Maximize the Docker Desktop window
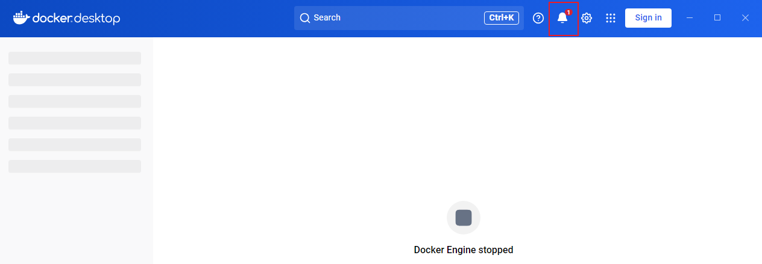This screenshot has width=762, height=264. pos(717,18)
